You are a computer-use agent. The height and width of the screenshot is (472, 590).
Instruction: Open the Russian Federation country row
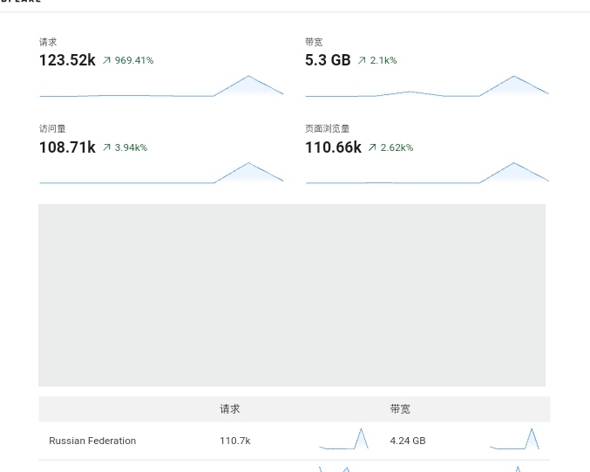click(x=92, y=441)
